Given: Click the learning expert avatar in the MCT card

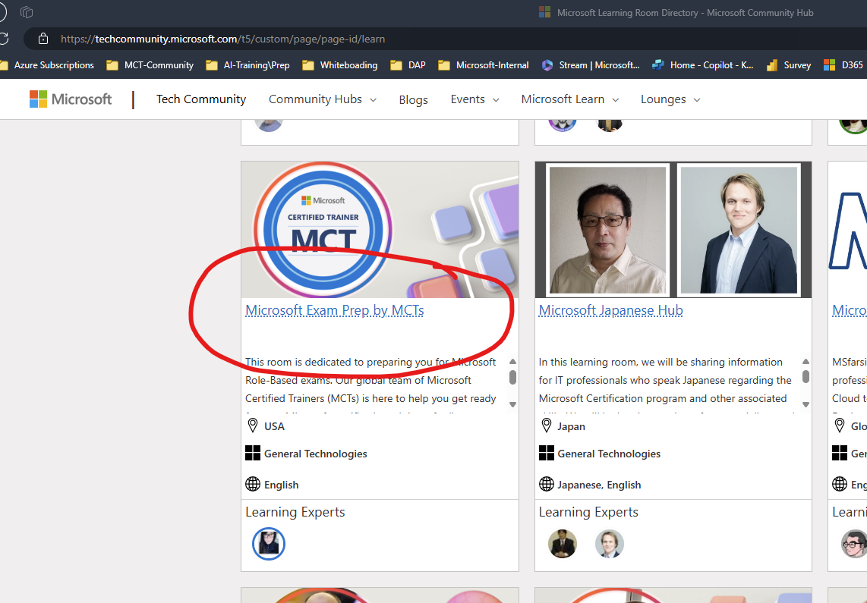Looking at the screenshot, I should (269, 543).
